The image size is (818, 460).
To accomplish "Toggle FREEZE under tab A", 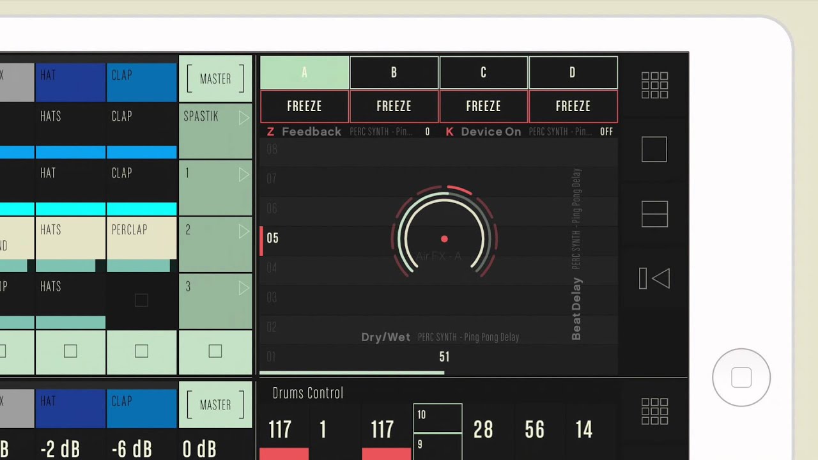I will point(304,106).
